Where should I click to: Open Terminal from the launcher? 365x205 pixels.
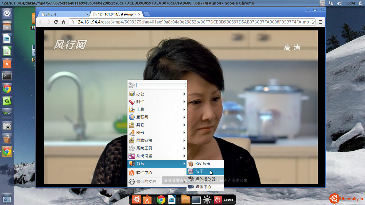7,76
